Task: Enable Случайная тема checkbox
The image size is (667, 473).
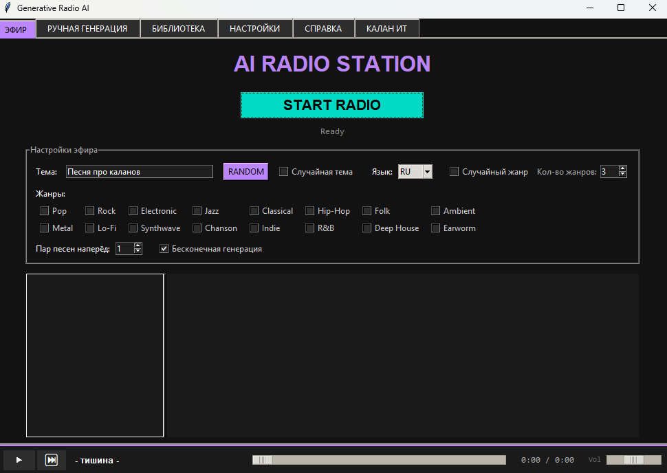Action: click(284, 172)
